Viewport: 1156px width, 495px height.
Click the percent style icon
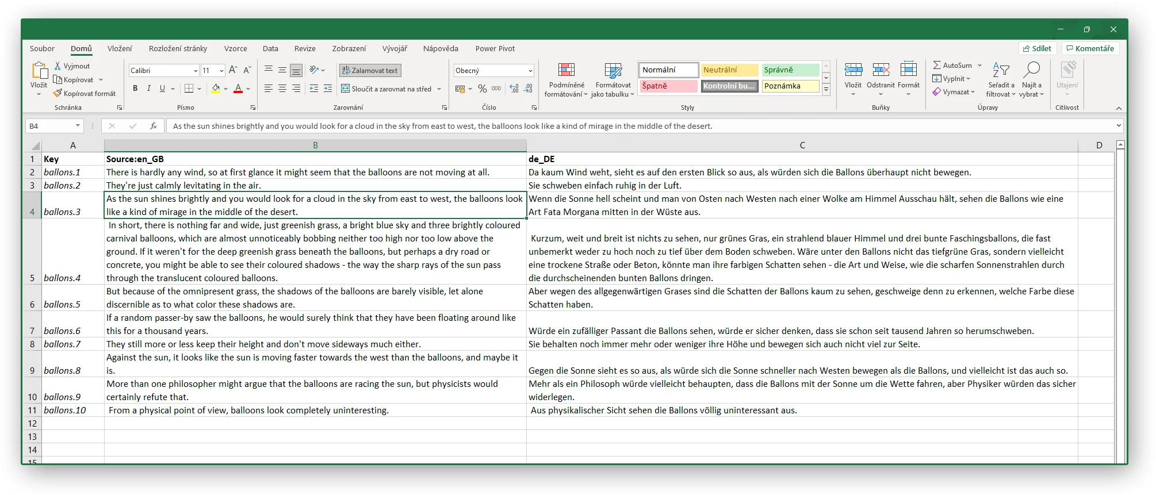(482, 89)
